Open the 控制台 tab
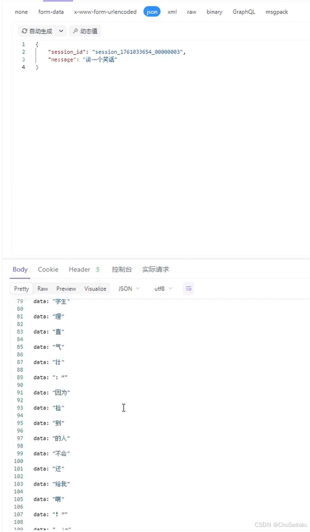The image size is (310, 532). point(121,269)
